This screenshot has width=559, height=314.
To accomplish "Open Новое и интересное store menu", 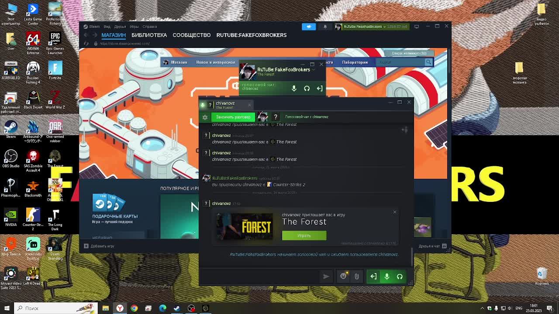I will click(216, 62).
